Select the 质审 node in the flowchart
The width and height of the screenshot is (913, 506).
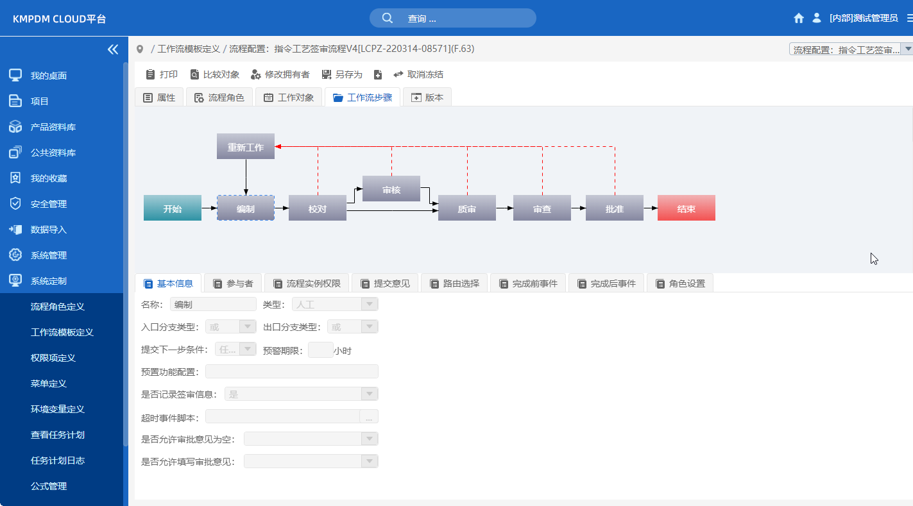(x=466, y=208)
